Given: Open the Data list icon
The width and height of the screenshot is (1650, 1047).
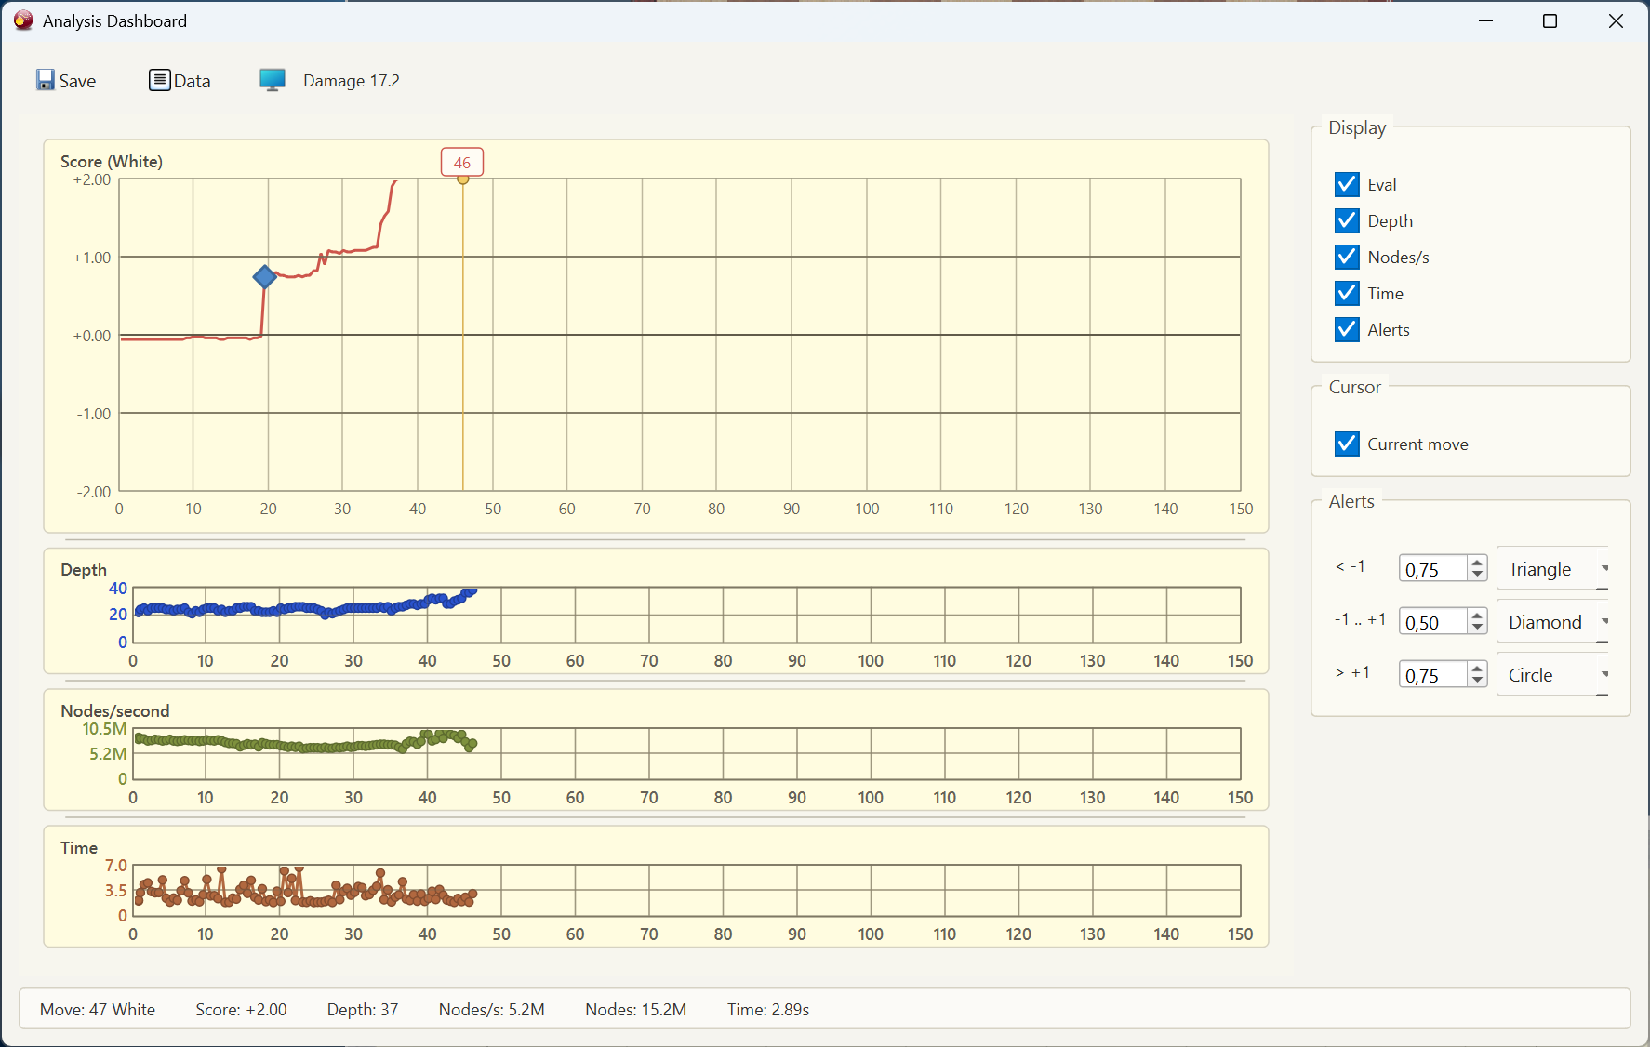Looking at the screenshot, I should click(160, 80).
